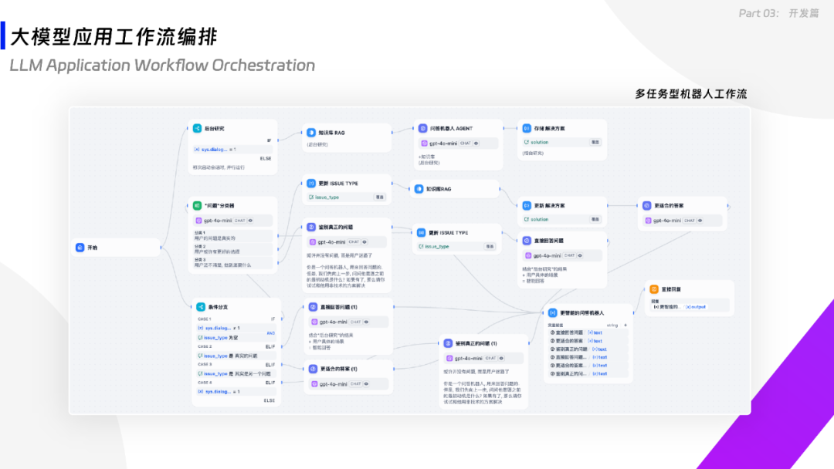Toggle the vision eye in 直接回答问题 (1)
Image resolution: width=834 pixels, height=469 pixels.
(x=366, y=322)
